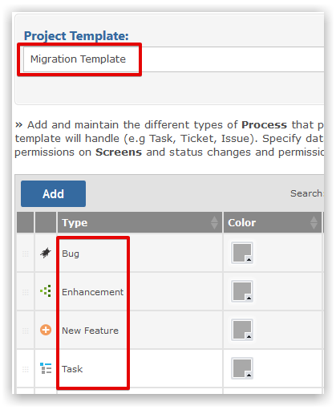This screenshot has width=336, height=410.
Task: Click drag handle of Enhancement row
Action: coord(26,292)
